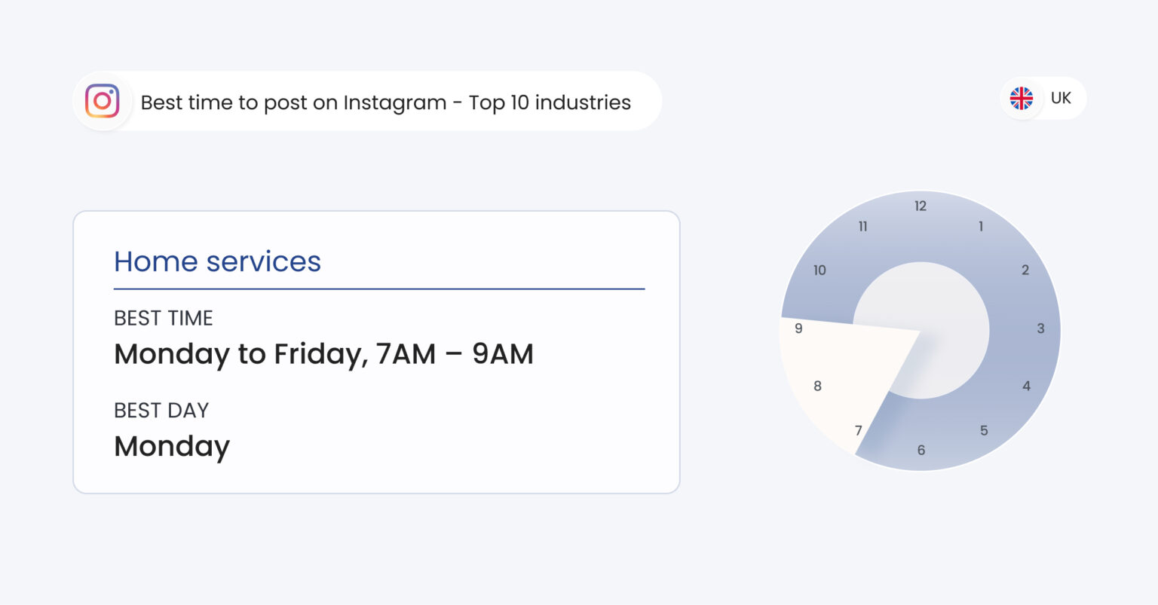Click the 'Home services' heading
This screenshot has width=1158, height=605.
217,261
